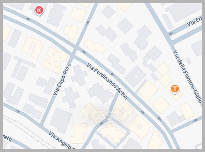Click the partial 'retti' street label
Viewport: 205px width, 152px height.
tap(8, 139)
